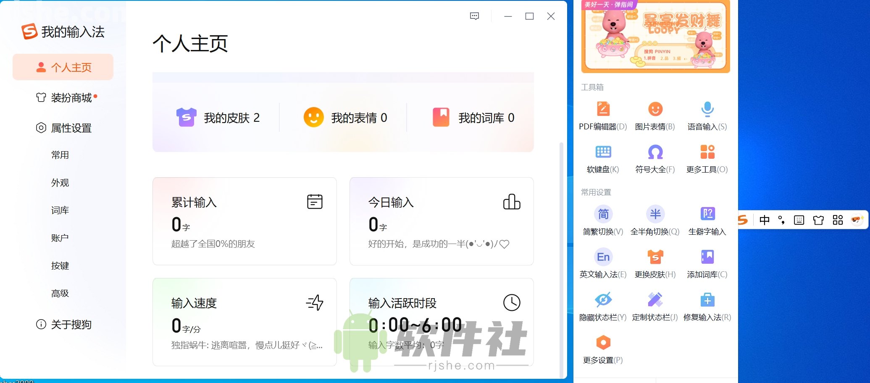Run 修复输入法 repair tool
Screen dimensions: 870x383
[x=707, y=307]
